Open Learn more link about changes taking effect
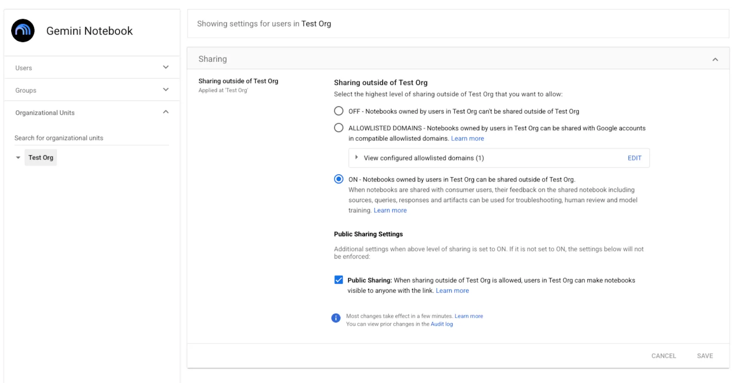The image size is (743, 383). [469, 316]
